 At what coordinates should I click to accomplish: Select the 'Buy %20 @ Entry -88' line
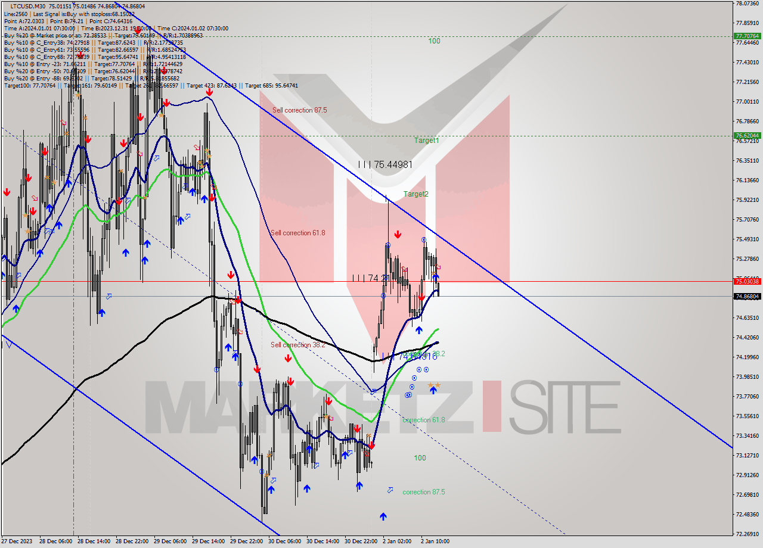click(x=93, y=78)
